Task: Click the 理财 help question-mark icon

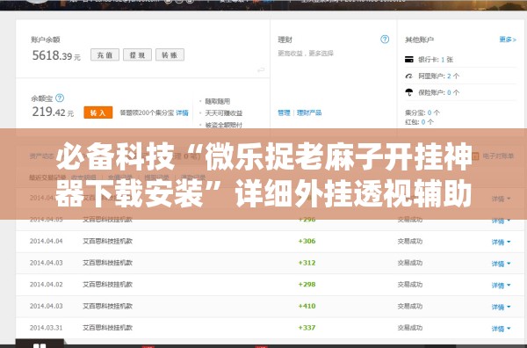Action: click(x=385, y=40)
